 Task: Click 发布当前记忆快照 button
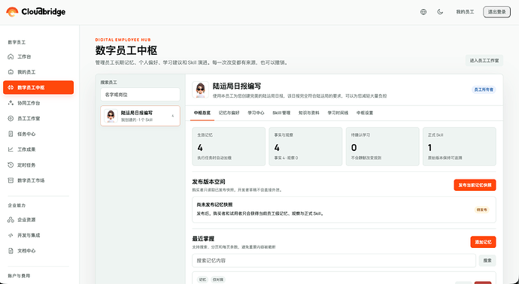pos(475,185)
